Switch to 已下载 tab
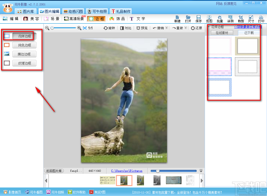This screenshot has width=267, height=196. tap(249, 33)
